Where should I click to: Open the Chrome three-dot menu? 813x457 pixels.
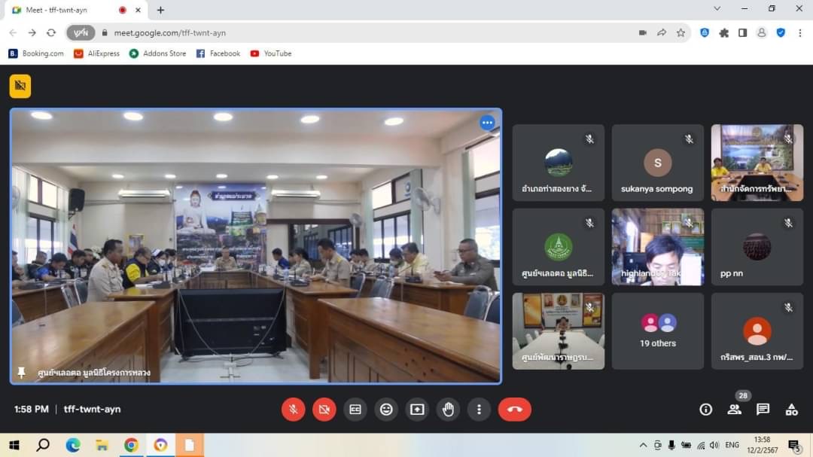[x=800, y=32]
